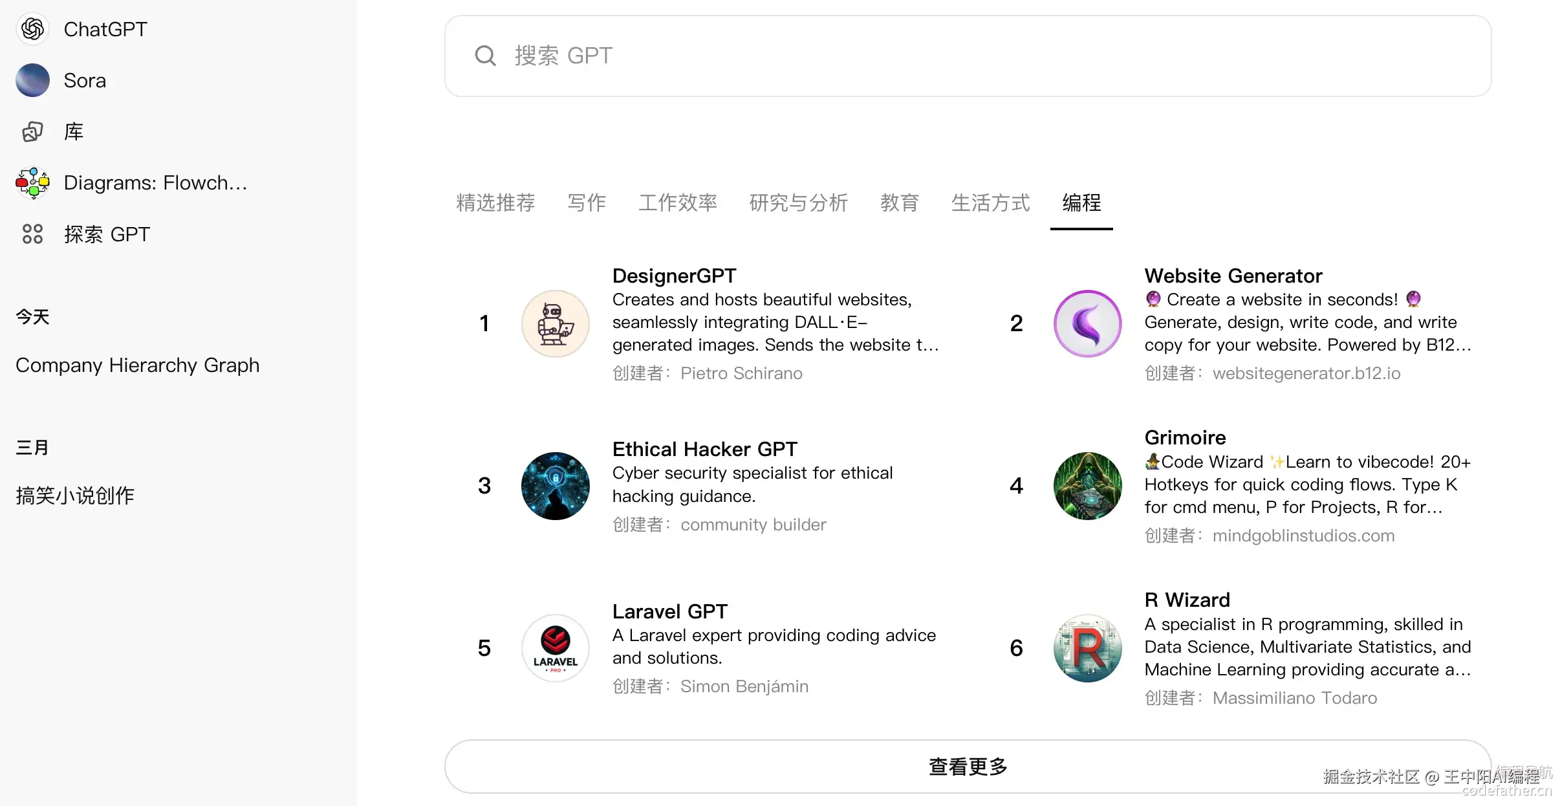Click the Grimoire description text
The height and width of the screenshot is (806, 1560).
[1308, 485]
